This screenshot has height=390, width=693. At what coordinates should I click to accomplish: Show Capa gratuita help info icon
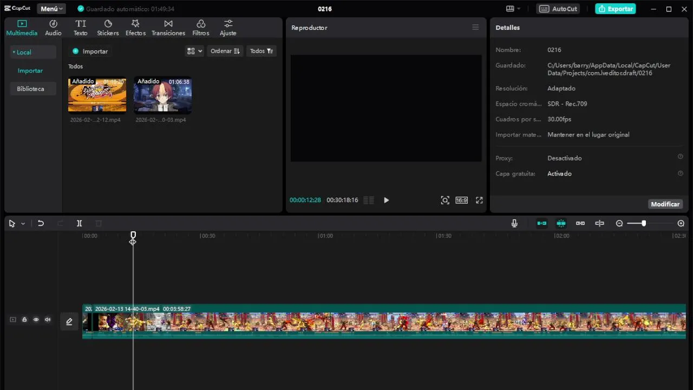tap(680, 173)
